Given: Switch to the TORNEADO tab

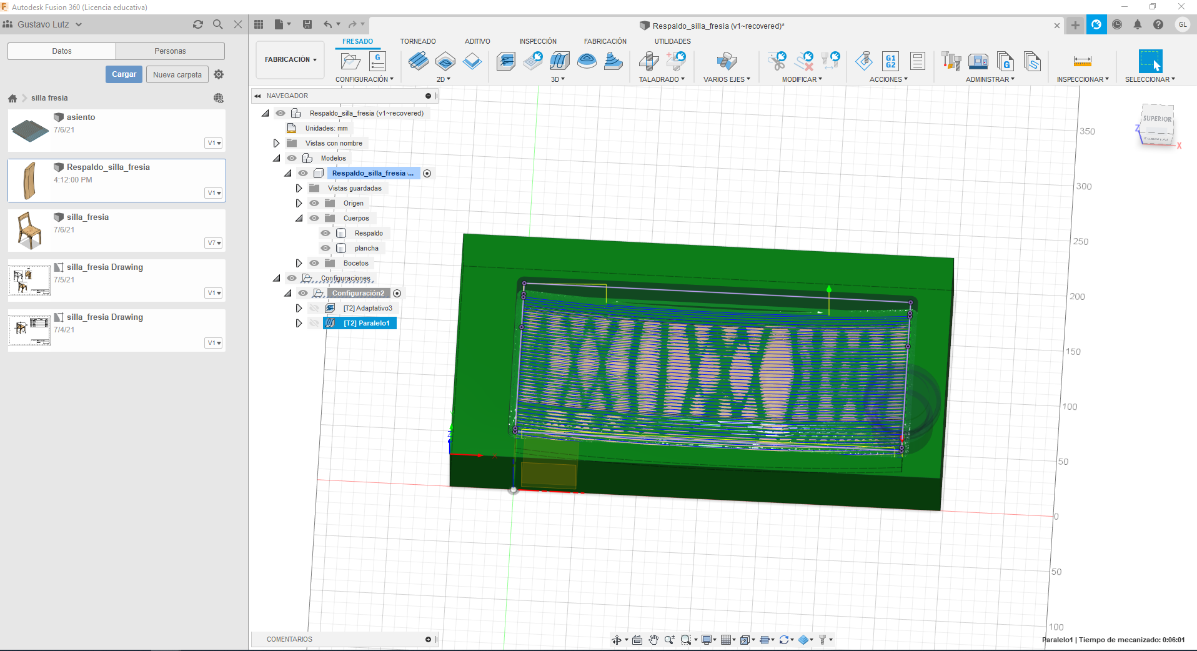Looking at the screenshot, I should tap(418, 41).
